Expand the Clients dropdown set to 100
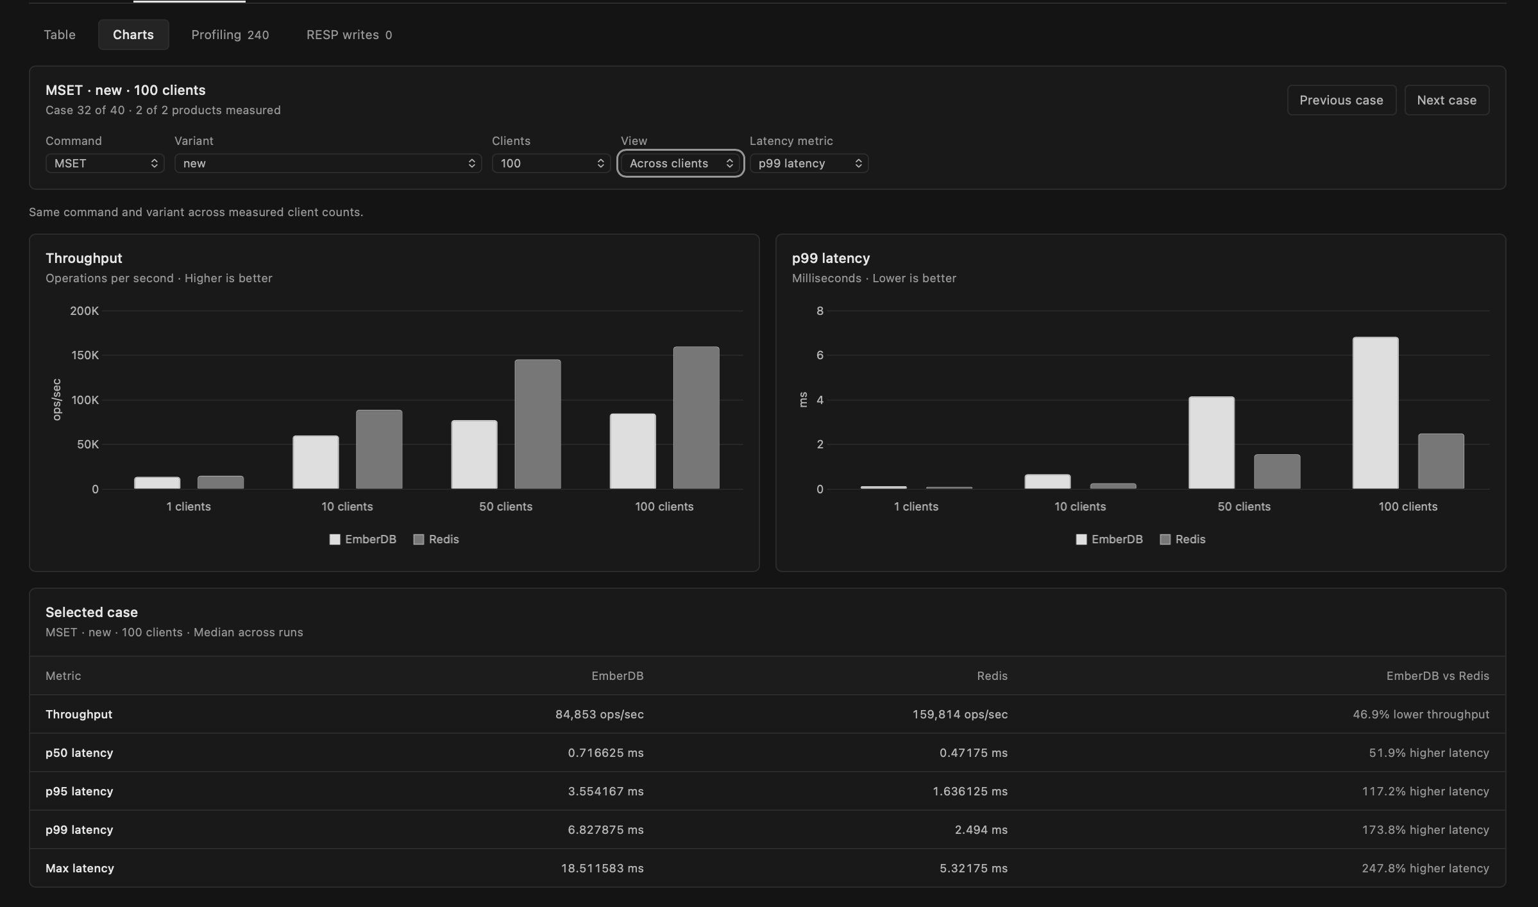 pos(551,164)
